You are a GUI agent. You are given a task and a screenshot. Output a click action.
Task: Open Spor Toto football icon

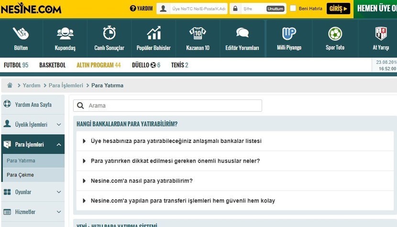click(335, 33)
